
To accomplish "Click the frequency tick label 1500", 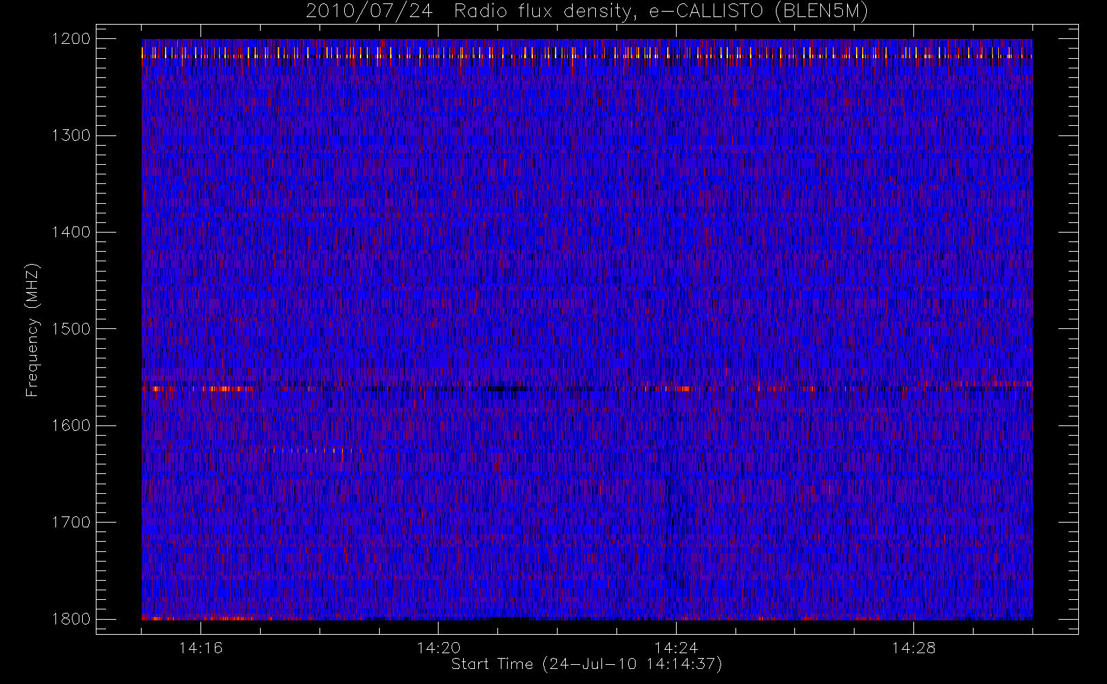I will (x=71, y=328).
